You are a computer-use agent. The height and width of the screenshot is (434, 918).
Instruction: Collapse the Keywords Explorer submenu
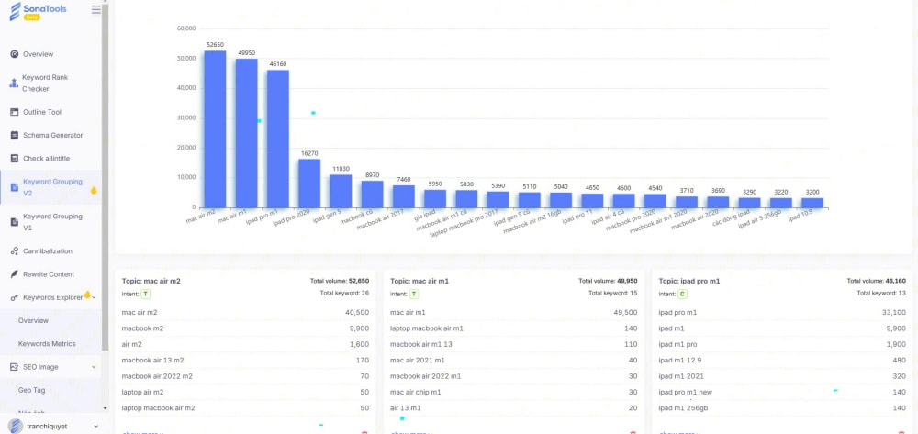(95, 297)
